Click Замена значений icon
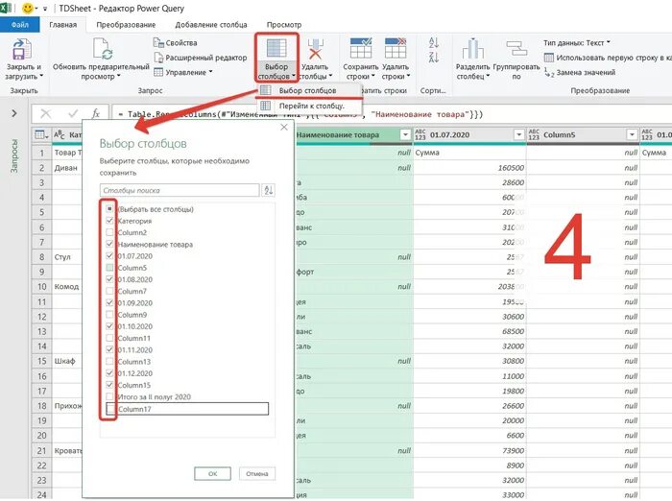The width and height of the screenshot is (672, 501). tap(549, 72)
